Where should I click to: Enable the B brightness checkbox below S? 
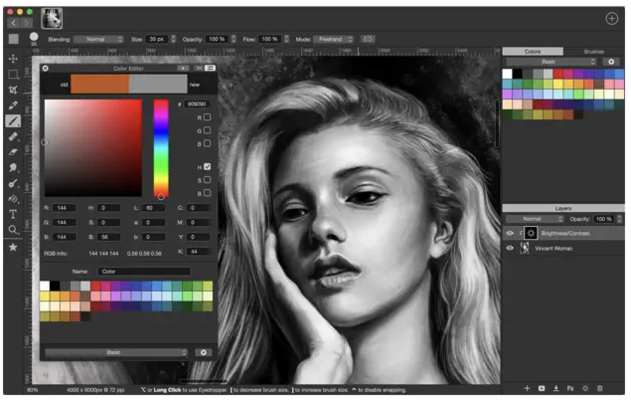point(207,193)
